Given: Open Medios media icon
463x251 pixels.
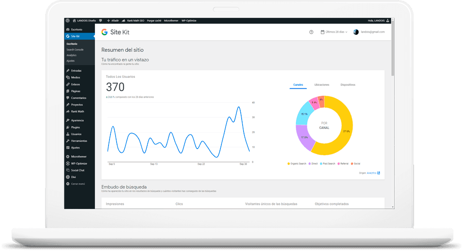Looking at the screenshot, I should pos(68,77).
